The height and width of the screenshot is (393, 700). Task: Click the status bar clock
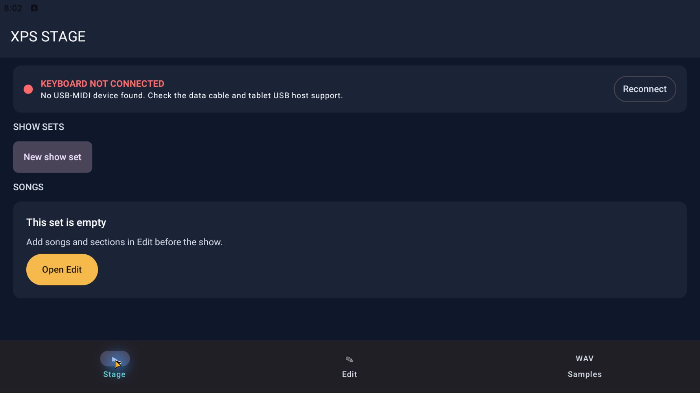point(13,8)
